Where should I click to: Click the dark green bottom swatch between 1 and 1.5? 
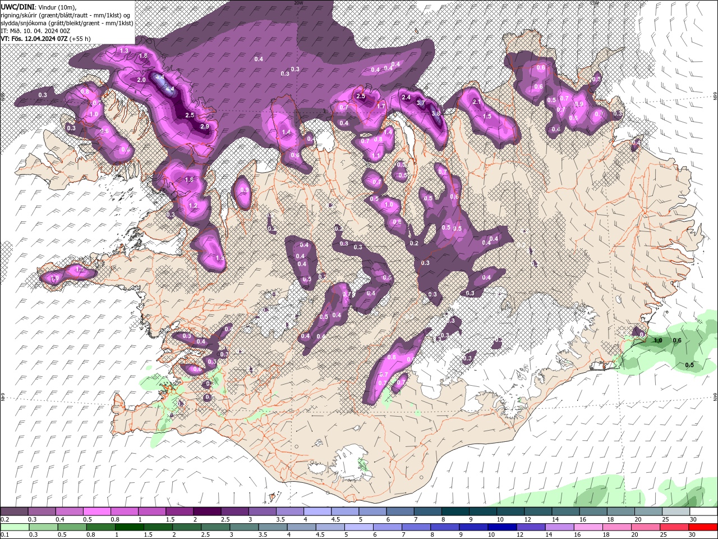129,527
